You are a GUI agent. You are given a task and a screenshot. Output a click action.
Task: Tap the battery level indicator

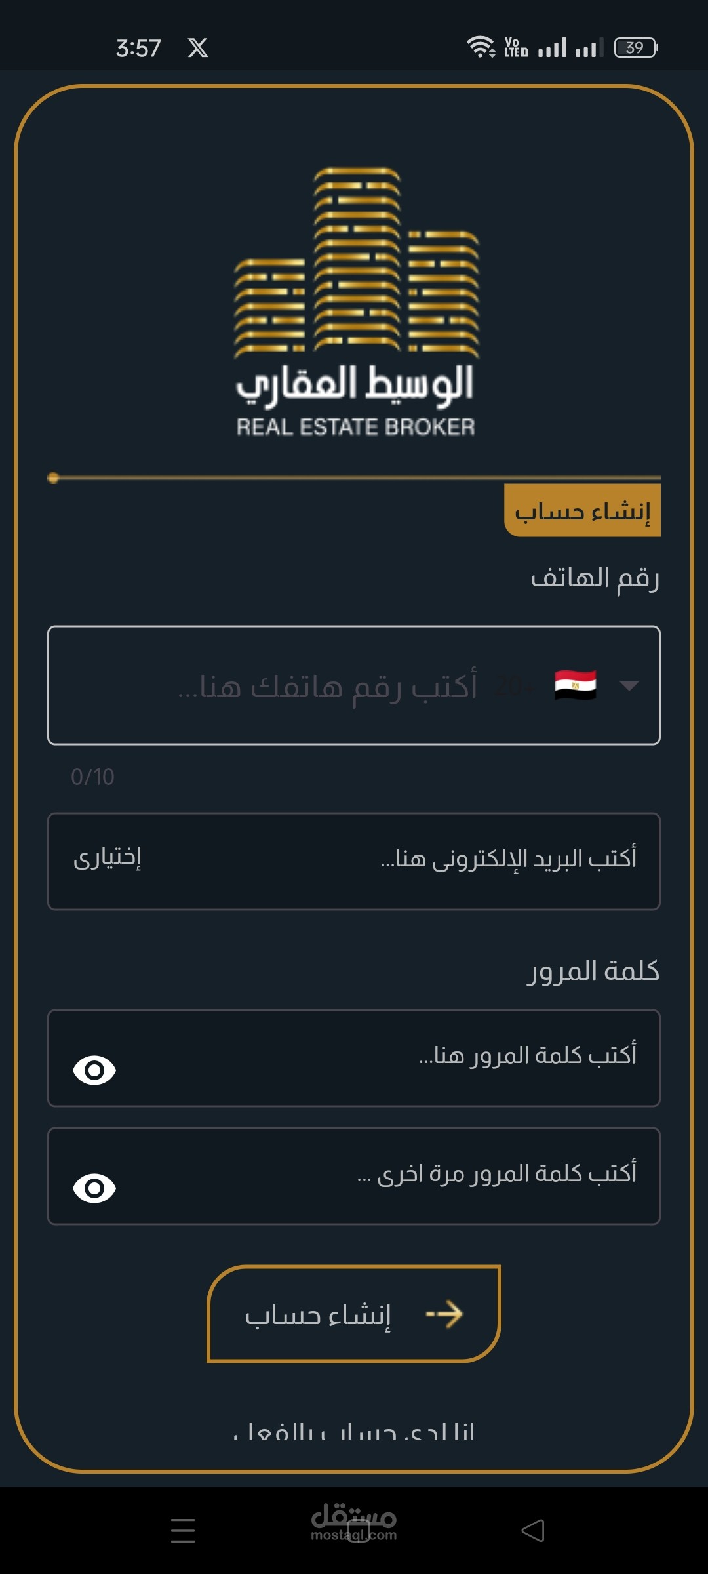(635, 47)
